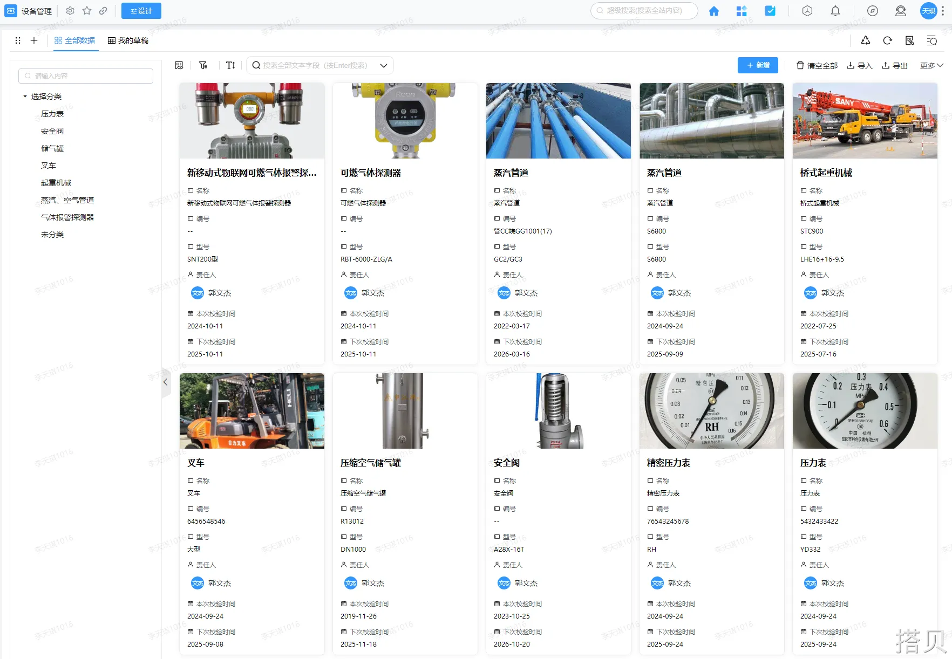Open the 桥式起重机械 crane thumbnail
This screenshot has width=952, height=659.
[865, 121]
